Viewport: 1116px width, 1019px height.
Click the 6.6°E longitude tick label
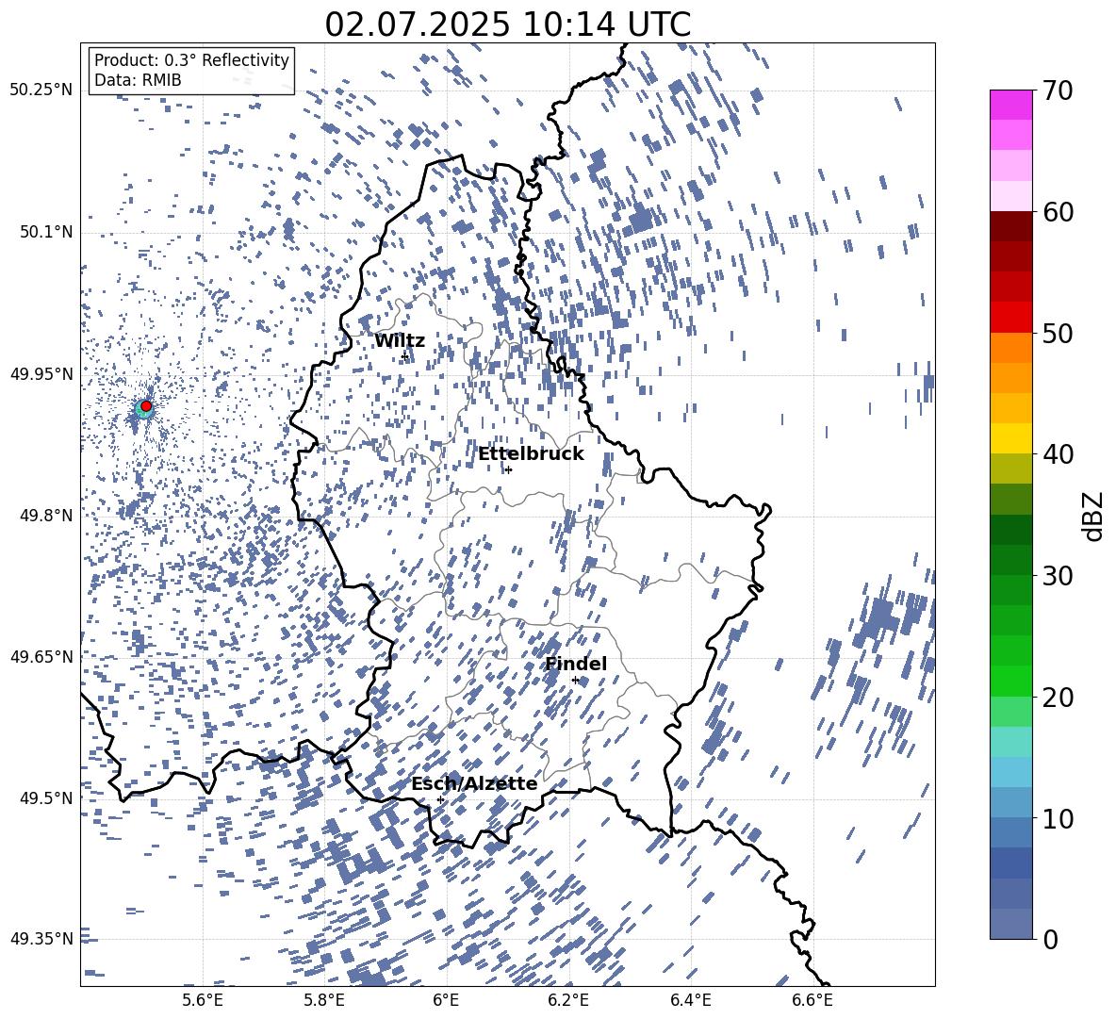[x=812, y=1000]
